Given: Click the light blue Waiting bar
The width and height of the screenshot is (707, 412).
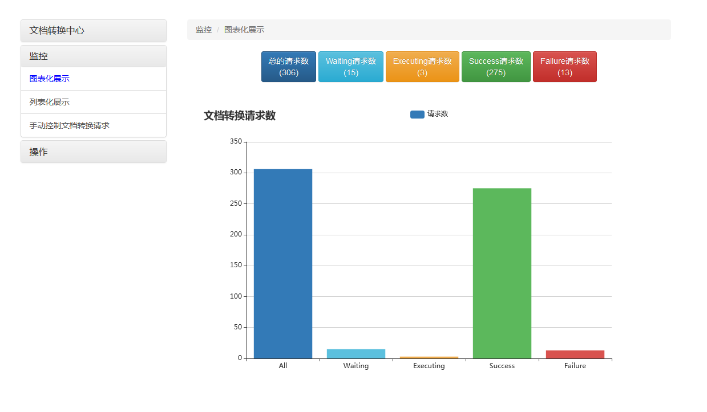Looking at the screenshot, I should (x=356, y=354).
